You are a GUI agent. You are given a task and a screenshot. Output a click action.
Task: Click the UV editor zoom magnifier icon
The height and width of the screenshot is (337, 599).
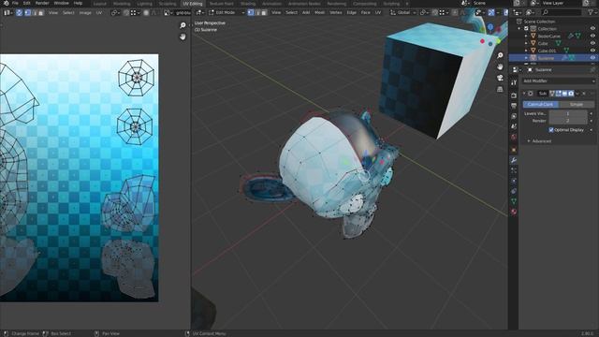coord(183,25)
